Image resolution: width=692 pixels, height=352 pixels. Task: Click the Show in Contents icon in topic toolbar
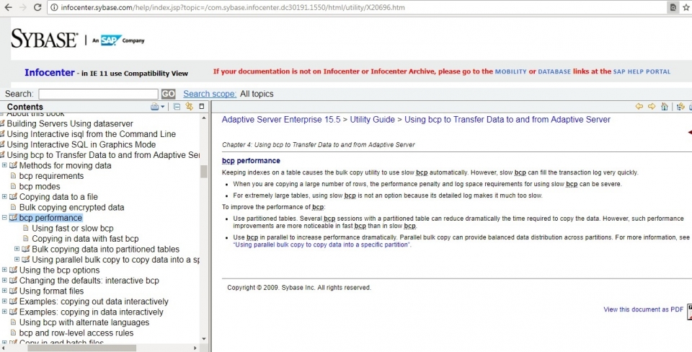coord(680,107)
